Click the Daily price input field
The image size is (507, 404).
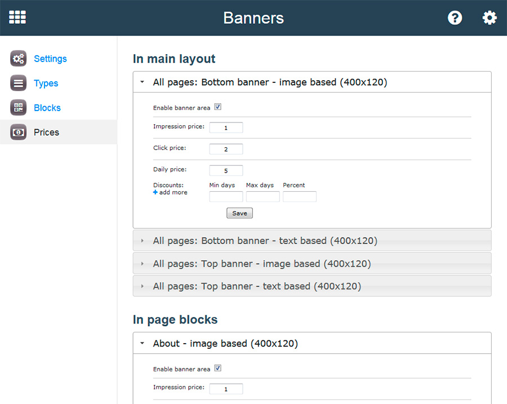(226, 170)
